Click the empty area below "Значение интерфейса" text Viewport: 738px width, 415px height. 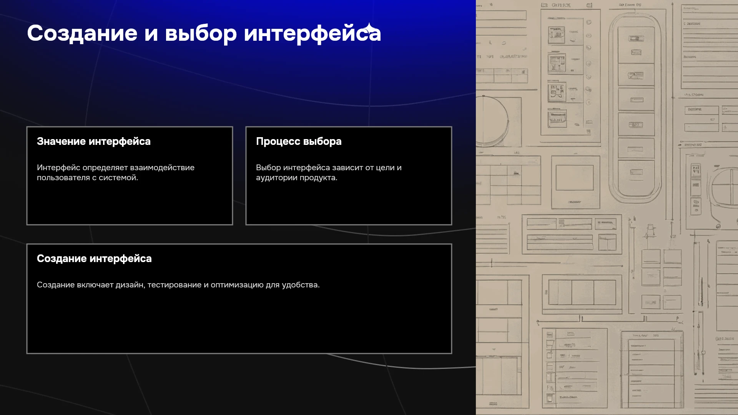(x=130, y=203)
